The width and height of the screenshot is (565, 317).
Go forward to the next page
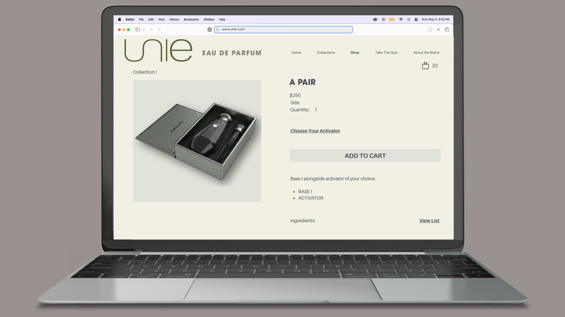[x=159, y=29]
